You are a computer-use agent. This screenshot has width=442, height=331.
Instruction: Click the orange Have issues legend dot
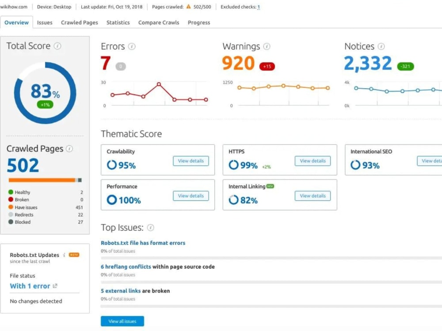point(11,207)
